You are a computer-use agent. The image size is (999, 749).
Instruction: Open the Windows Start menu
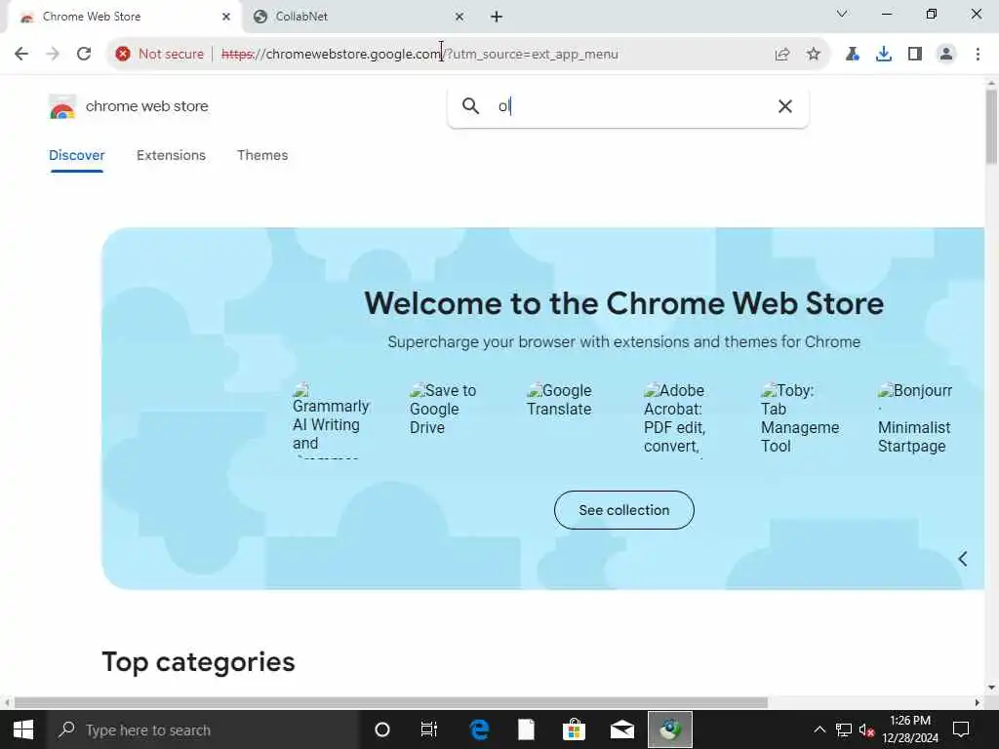click(x=23, y=729)
